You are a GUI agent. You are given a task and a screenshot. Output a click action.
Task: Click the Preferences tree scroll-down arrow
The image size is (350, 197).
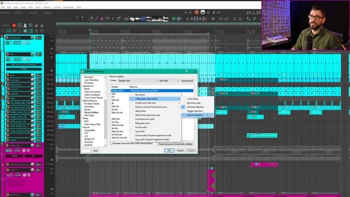click(x=106, y=146)
